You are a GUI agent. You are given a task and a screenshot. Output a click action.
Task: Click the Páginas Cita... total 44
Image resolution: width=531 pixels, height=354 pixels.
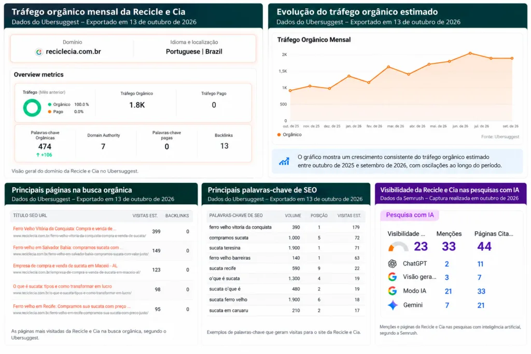[x=484, y=247]
